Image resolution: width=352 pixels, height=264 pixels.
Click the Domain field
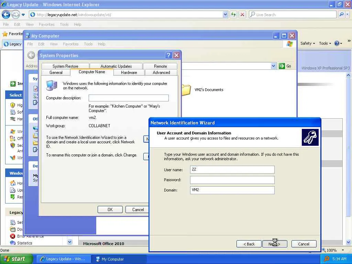[232, 190]
